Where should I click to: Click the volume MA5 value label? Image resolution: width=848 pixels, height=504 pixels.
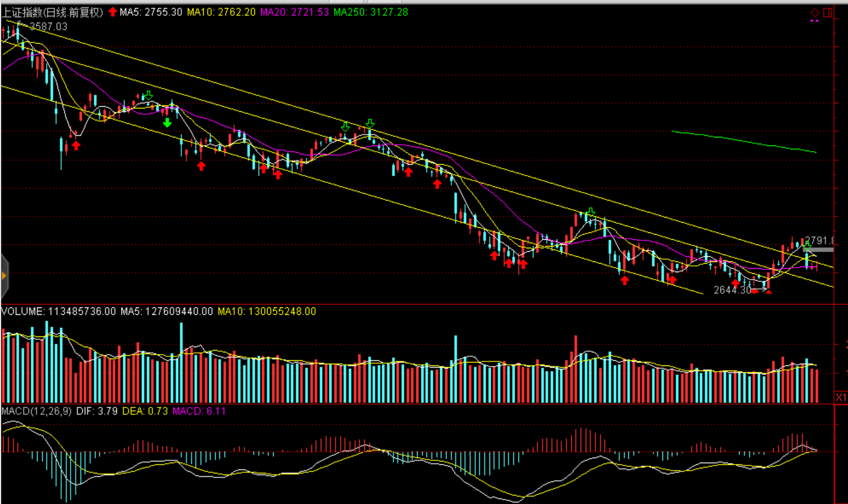tap(166, 311)
